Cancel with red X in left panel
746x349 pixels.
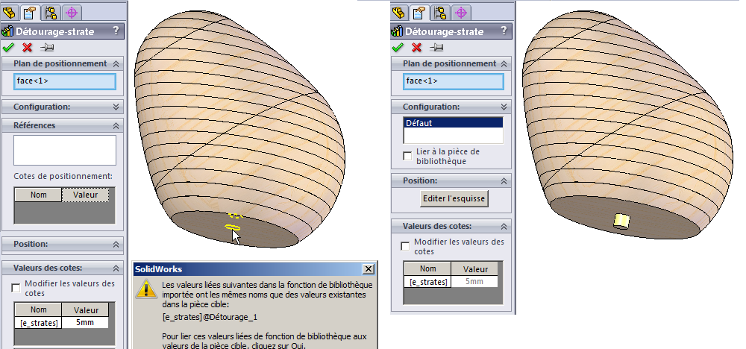click(27, 47)
